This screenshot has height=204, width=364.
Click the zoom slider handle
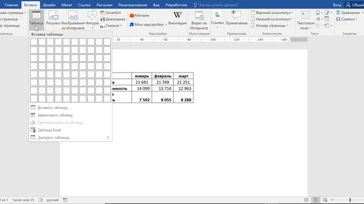tap(350, 200)
